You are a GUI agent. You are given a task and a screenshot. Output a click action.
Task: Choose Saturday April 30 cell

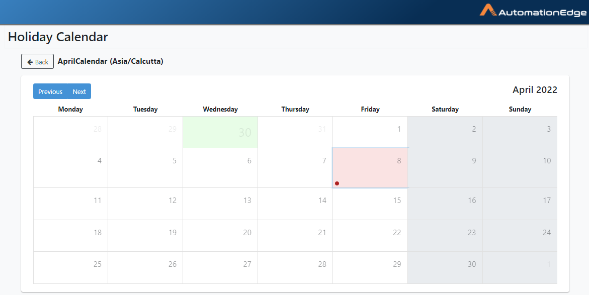[445, 267]
